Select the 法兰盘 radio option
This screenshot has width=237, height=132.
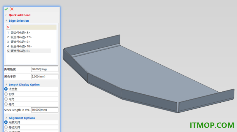point(6,89)
